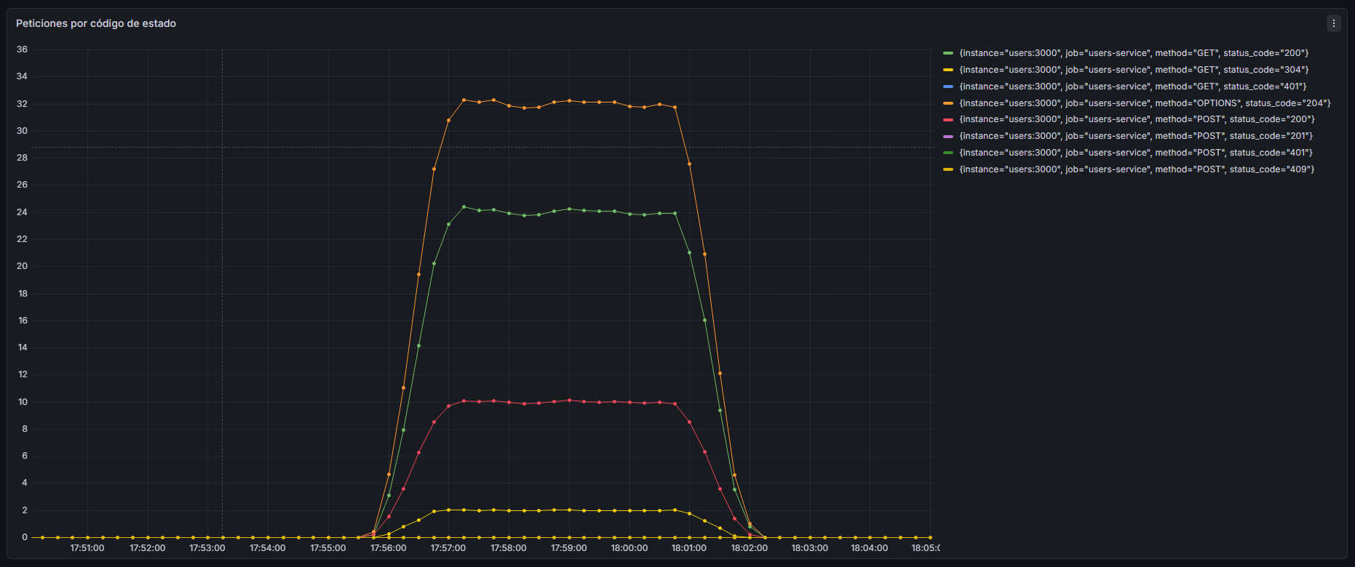Viewport: 1355px width, 567px height.
Task: Click the green color swatch for GET 200 series
Action: [947, 53]
